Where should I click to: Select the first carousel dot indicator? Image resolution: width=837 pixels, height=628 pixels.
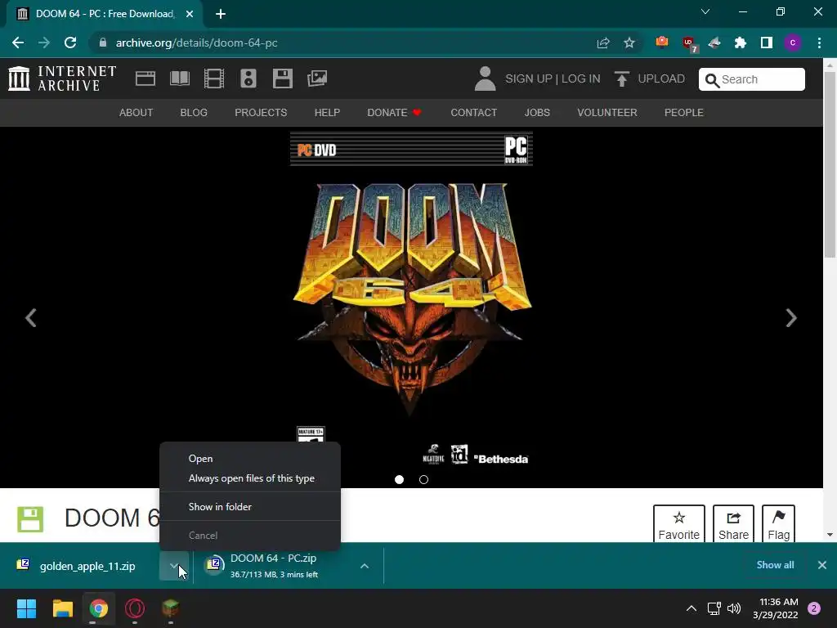tap(399, 479)
